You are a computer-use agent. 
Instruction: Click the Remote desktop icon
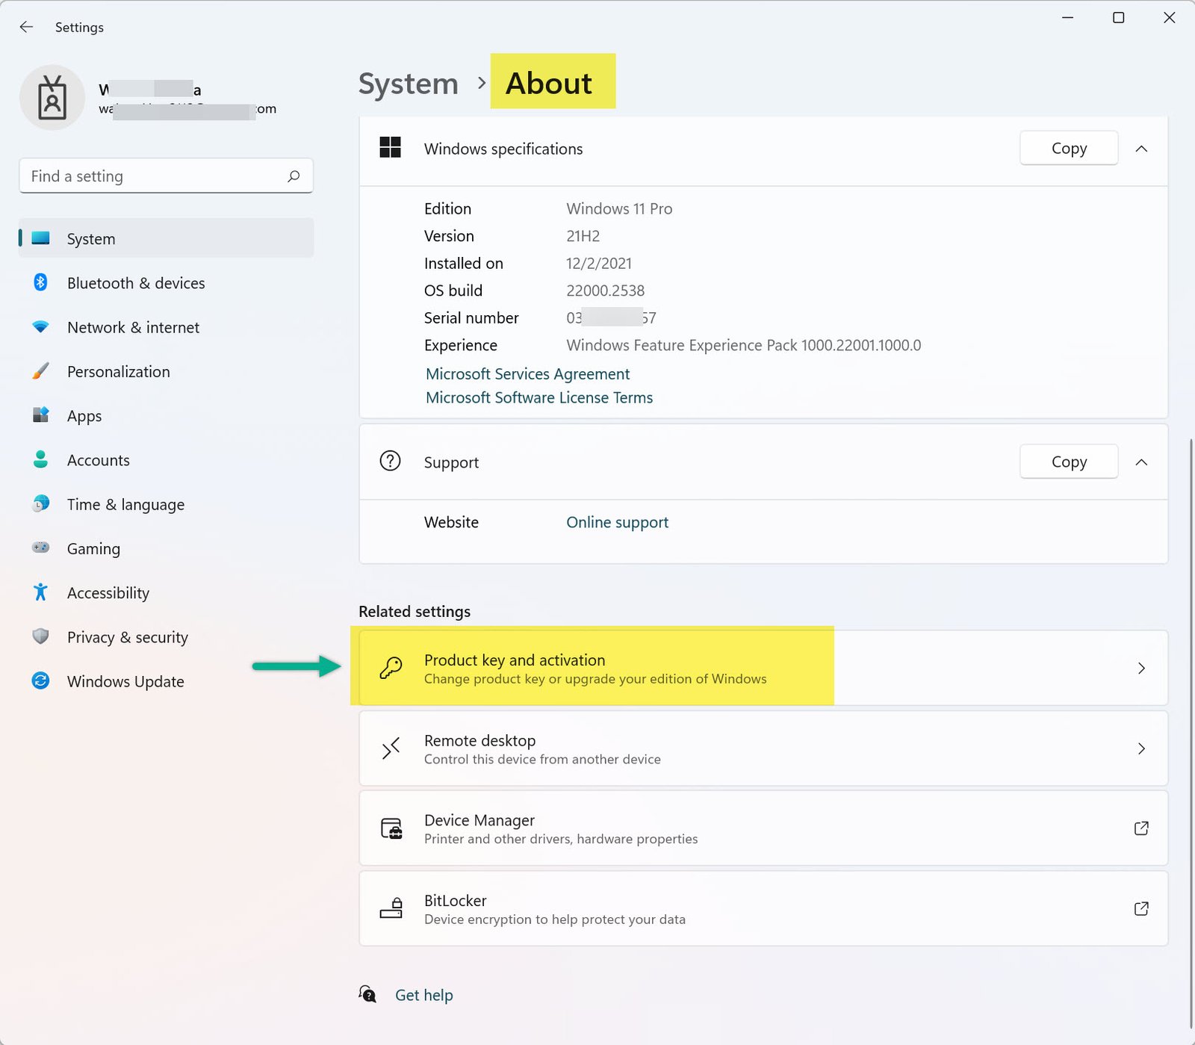click(x=391, y=748)
